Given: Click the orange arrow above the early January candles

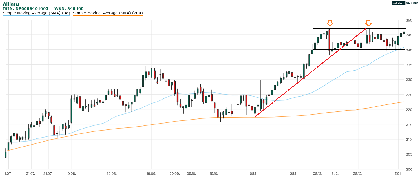Looking at the screenshot, I should click(x=368, y=23).
